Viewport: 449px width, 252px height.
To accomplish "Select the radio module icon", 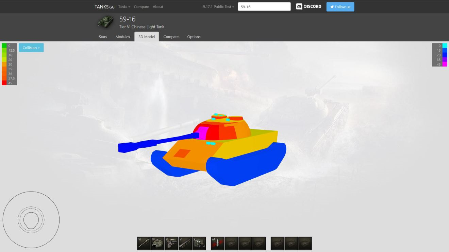I will pyautogui.click(x=199, y=244).
